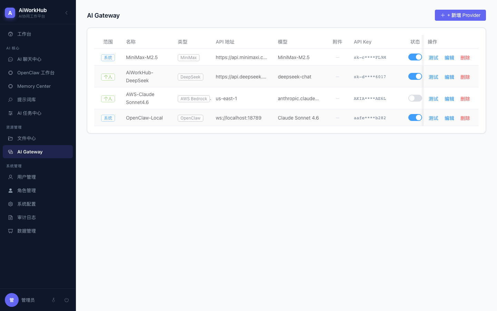497x311 pixels.
Task: Click the OpenClaw type tag
Action: tap(191, 118)
